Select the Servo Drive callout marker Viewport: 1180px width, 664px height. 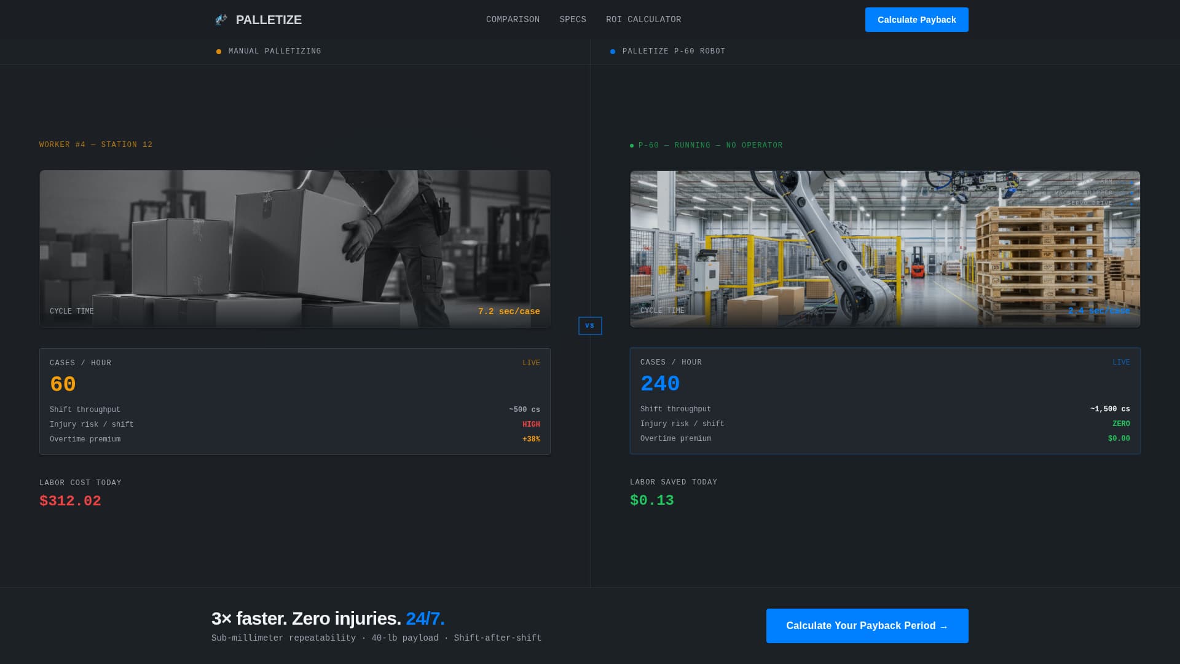(x=1131, y=204)
